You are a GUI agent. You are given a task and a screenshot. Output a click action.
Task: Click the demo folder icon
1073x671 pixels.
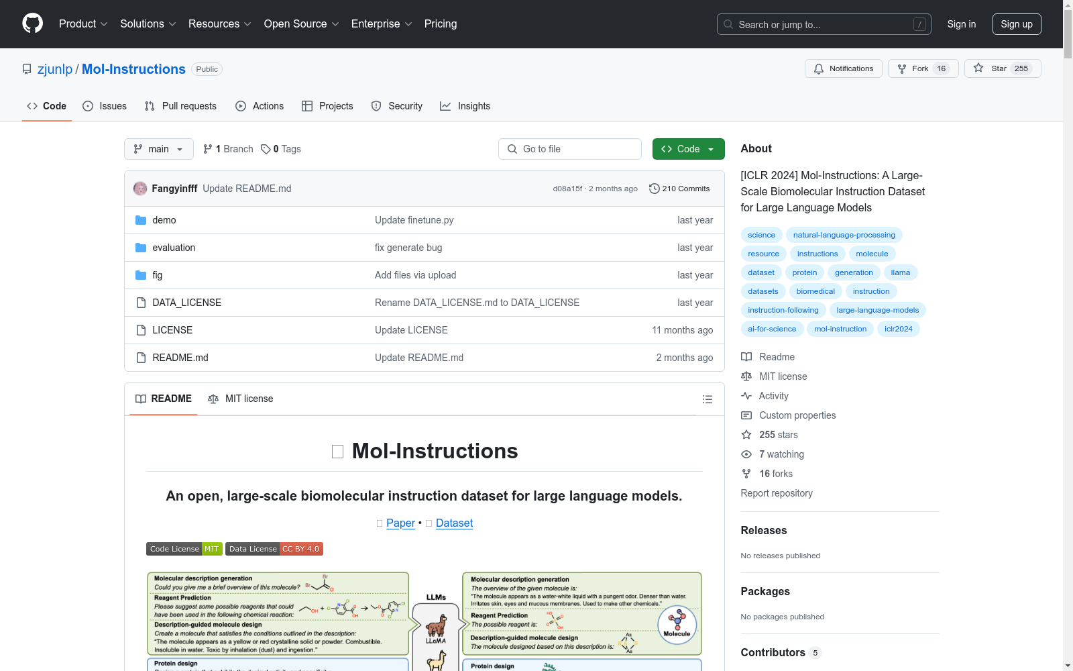click(x=141, y=220)
